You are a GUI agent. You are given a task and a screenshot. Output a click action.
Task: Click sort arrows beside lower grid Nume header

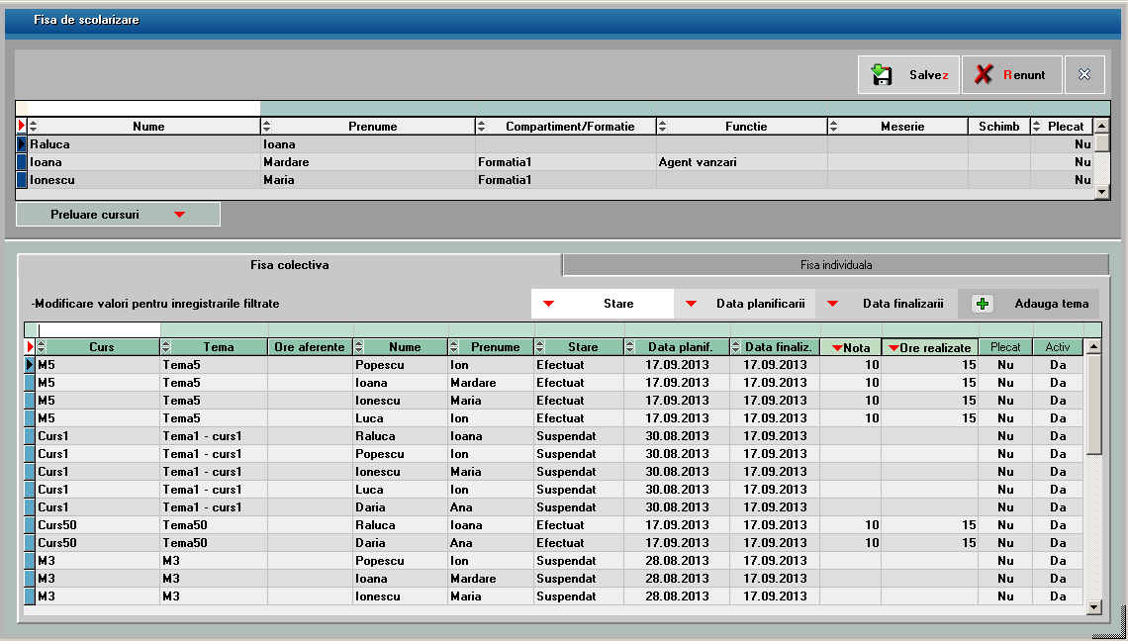click(360, 347)
